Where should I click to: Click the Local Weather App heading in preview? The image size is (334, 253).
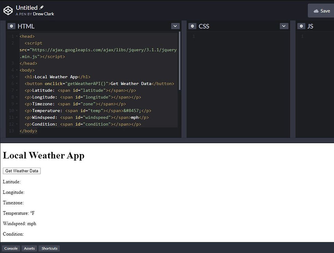pos(44,155)
